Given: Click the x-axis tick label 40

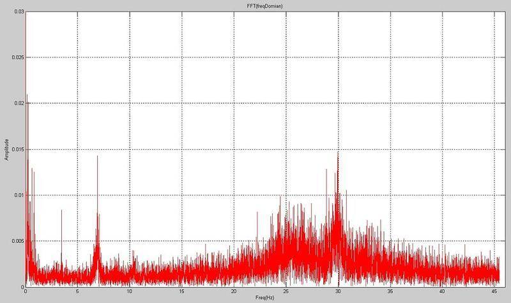Looking at the screenshot, I should tap(442, 292).
